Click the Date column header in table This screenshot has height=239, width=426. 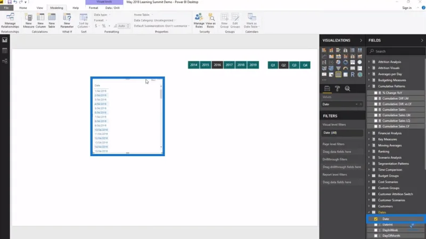pyautogui.click(x=97, y=86)
